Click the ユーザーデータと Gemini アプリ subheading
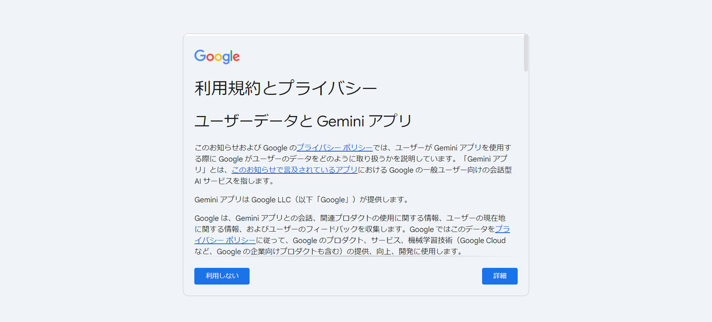The width and height of the screenshot is (712, 322). 303,121
